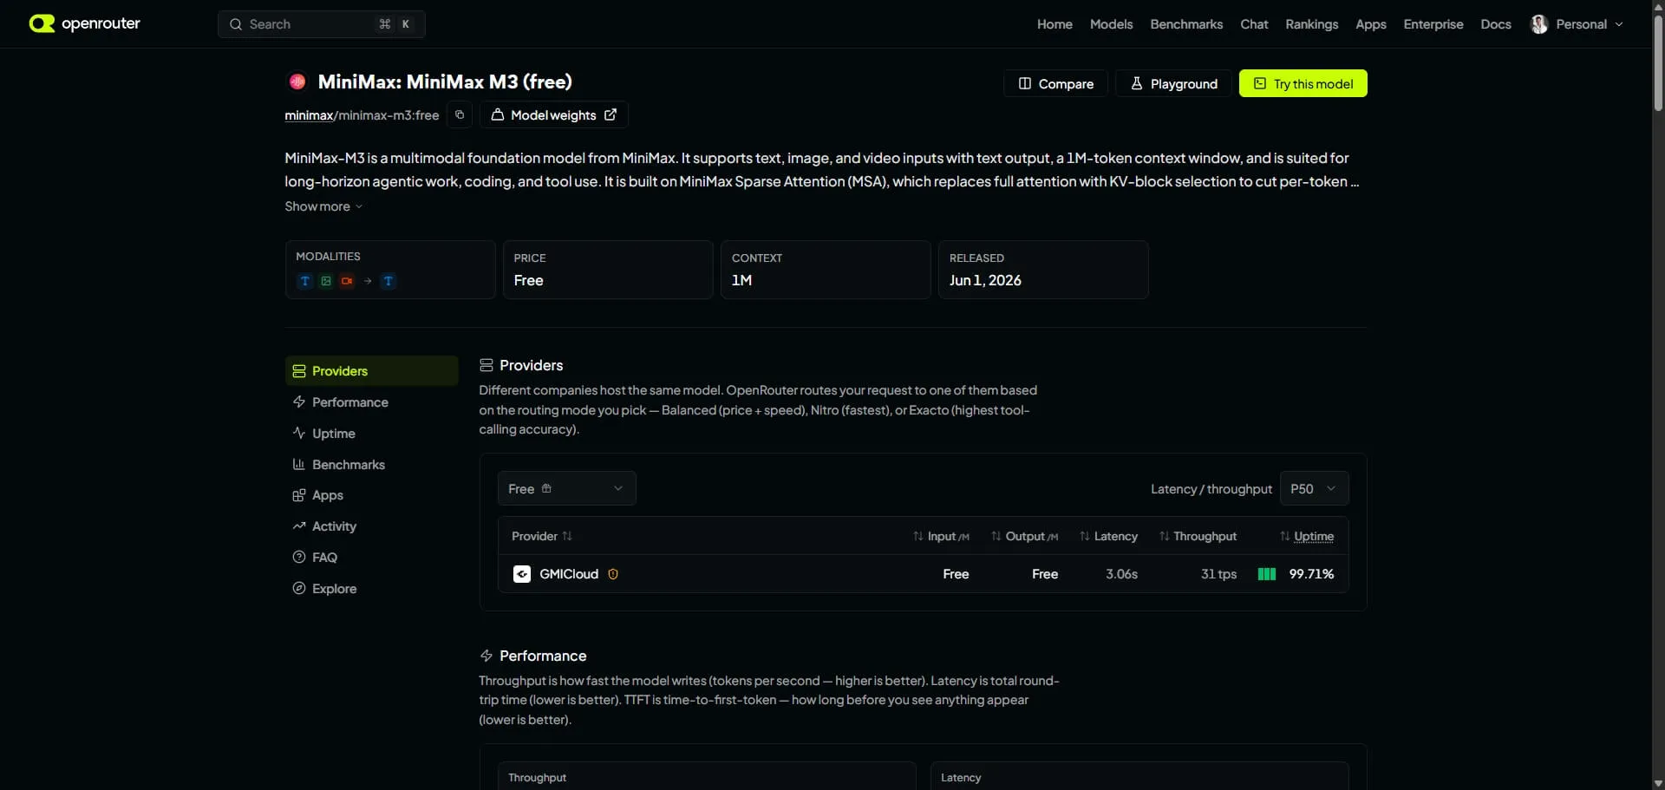Image resolution: width=1665 pixels, height=790 pixels.
Task: Open the Benchmarks nav item in header
Action: [1186, 24]
